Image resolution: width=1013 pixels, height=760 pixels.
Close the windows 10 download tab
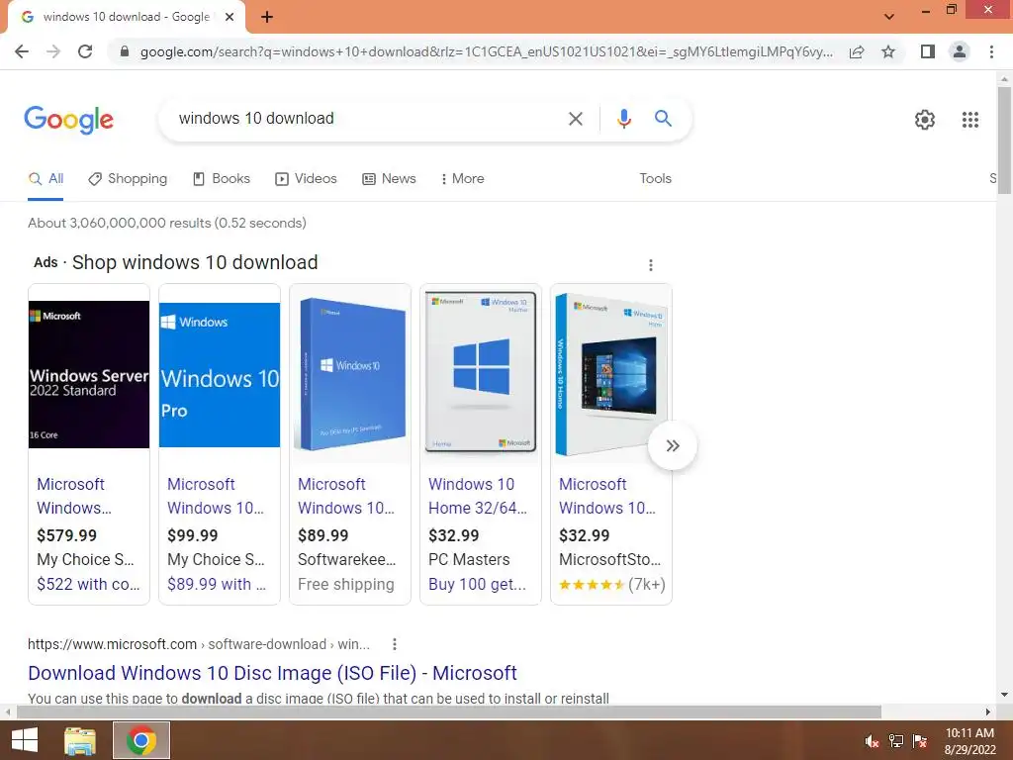click(230, 17)
